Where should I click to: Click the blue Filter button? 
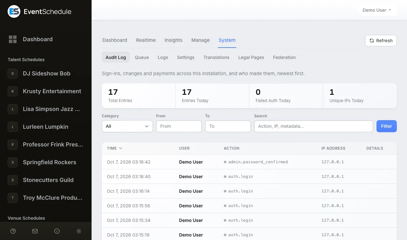pyautogui.click(x=387, y=126)
